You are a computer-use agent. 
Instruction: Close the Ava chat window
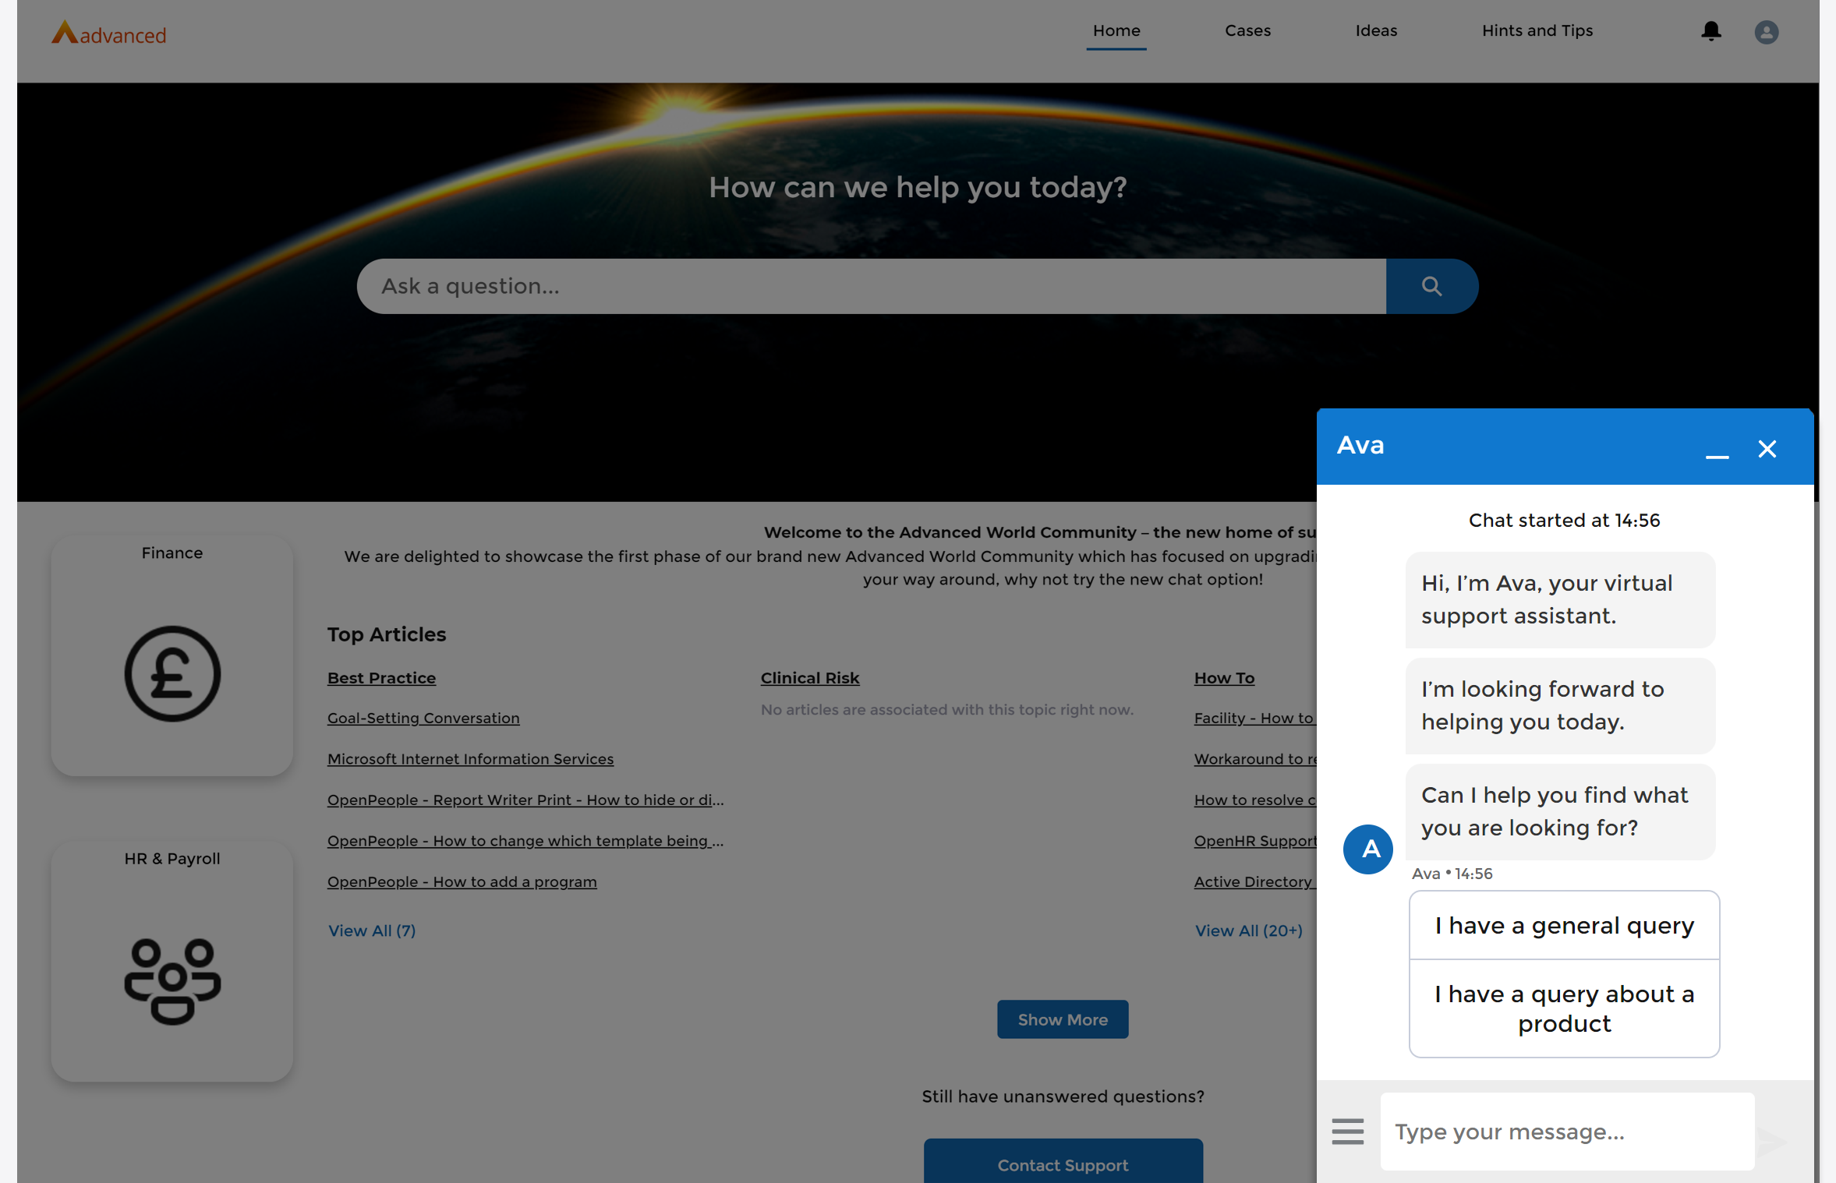coord(1767,449)
